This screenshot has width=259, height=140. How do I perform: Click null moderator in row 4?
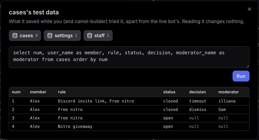tap(223, 126)
